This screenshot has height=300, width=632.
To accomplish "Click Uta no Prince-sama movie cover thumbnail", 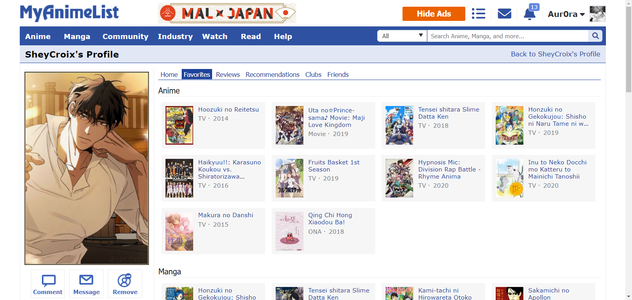I will [x=290, y=125].
